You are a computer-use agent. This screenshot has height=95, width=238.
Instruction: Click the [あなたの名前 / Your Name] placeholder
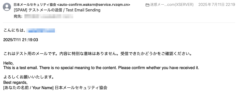[x=28, y=88]
